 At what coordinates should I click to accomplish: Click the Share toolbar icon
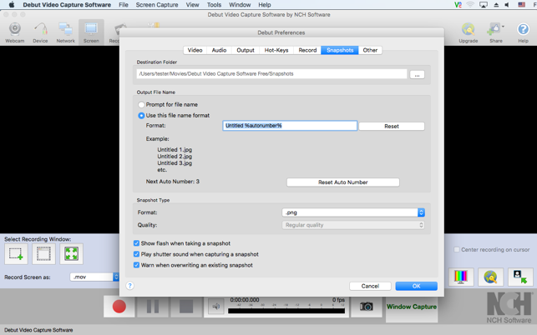tap(496, 31)
